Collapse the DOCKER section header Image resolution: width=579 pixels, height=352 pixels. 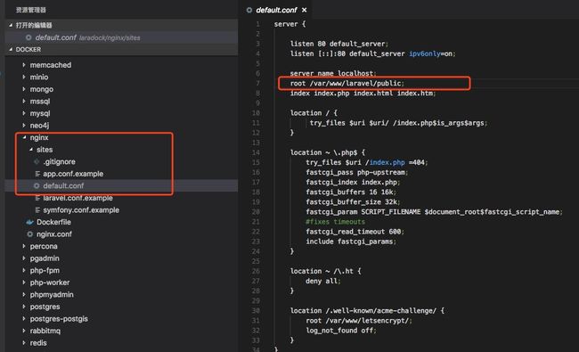point(11,49)
